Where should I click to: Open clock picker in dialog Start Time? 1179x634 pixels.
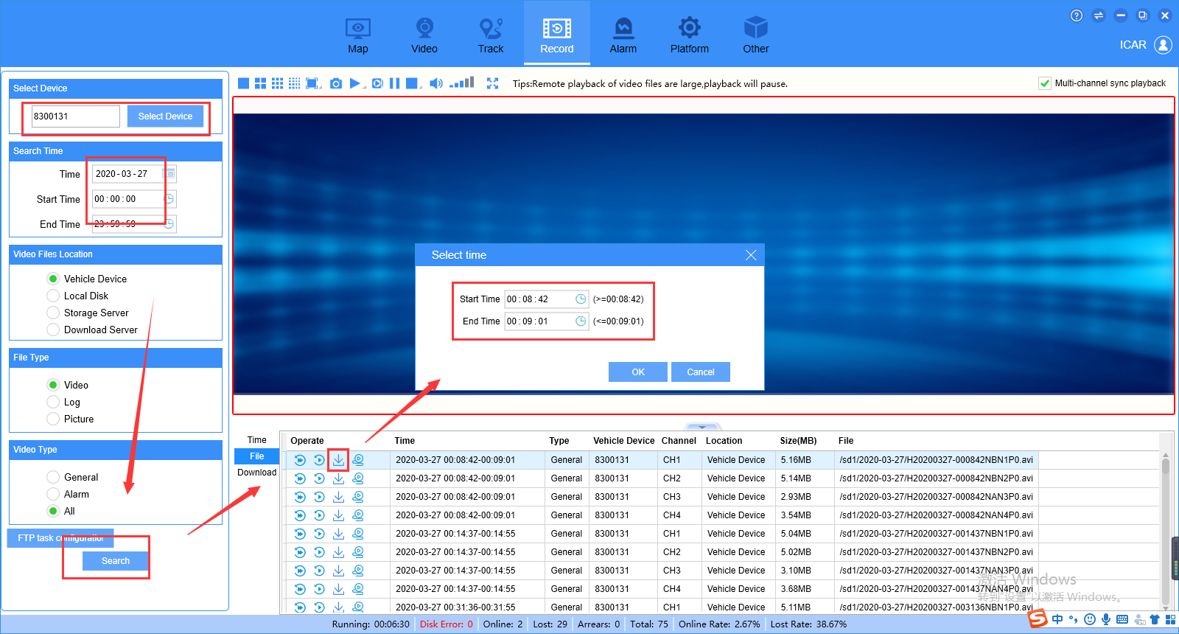point(581,299)
